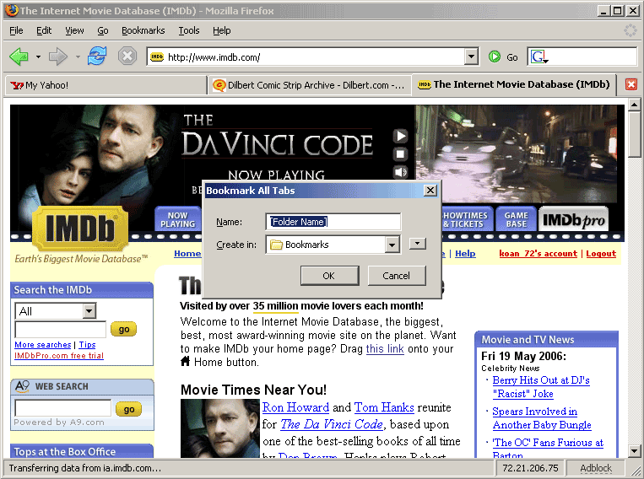
Task: Click the IMDbPro logo tab
Action: pos(573,220)
